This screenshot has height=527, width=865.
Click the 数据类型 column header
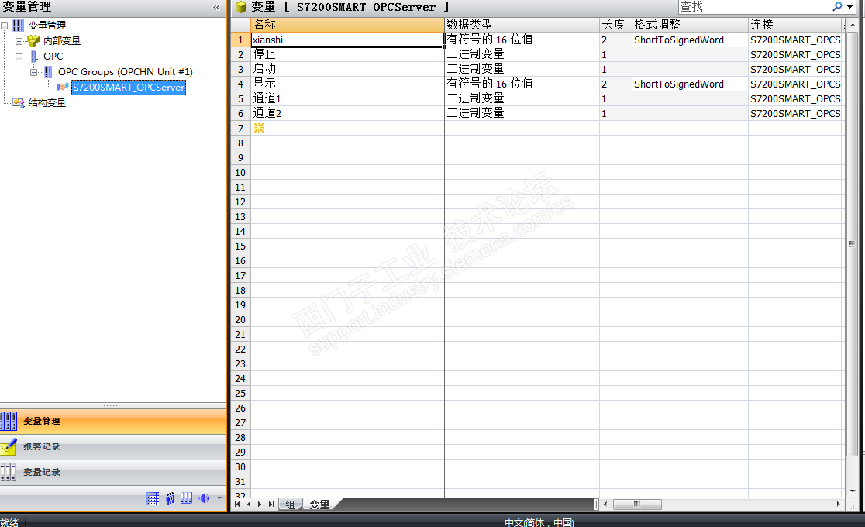click(522, 24)
